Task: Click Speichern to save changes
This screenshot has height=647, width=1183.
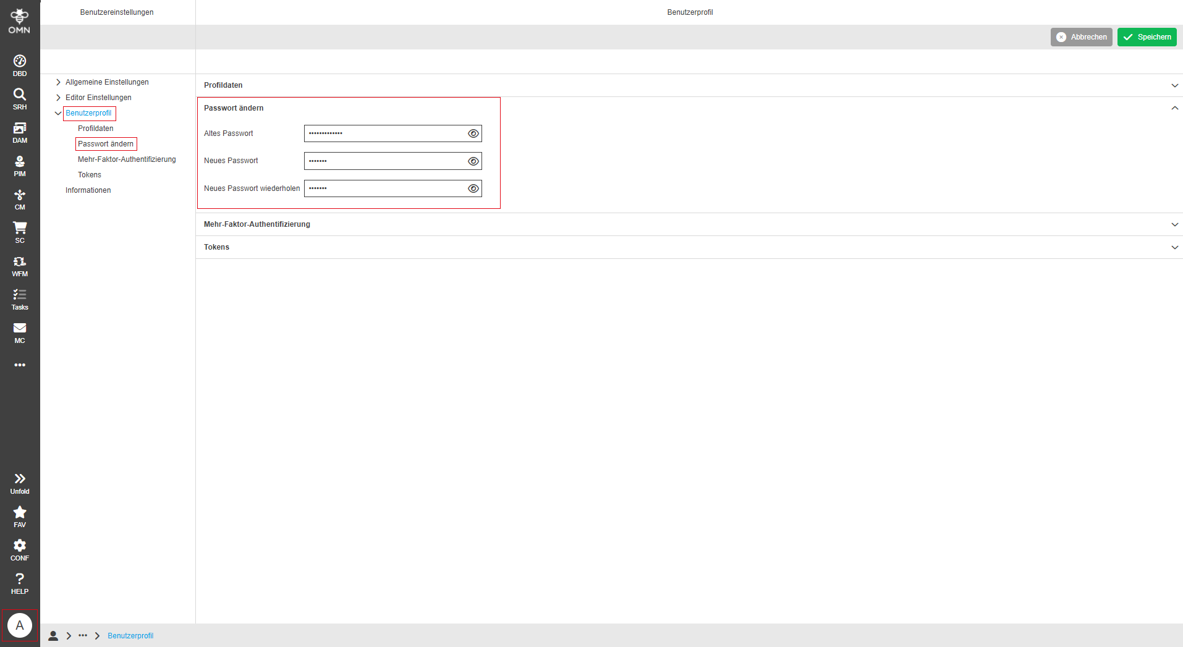Action: 1147,36
